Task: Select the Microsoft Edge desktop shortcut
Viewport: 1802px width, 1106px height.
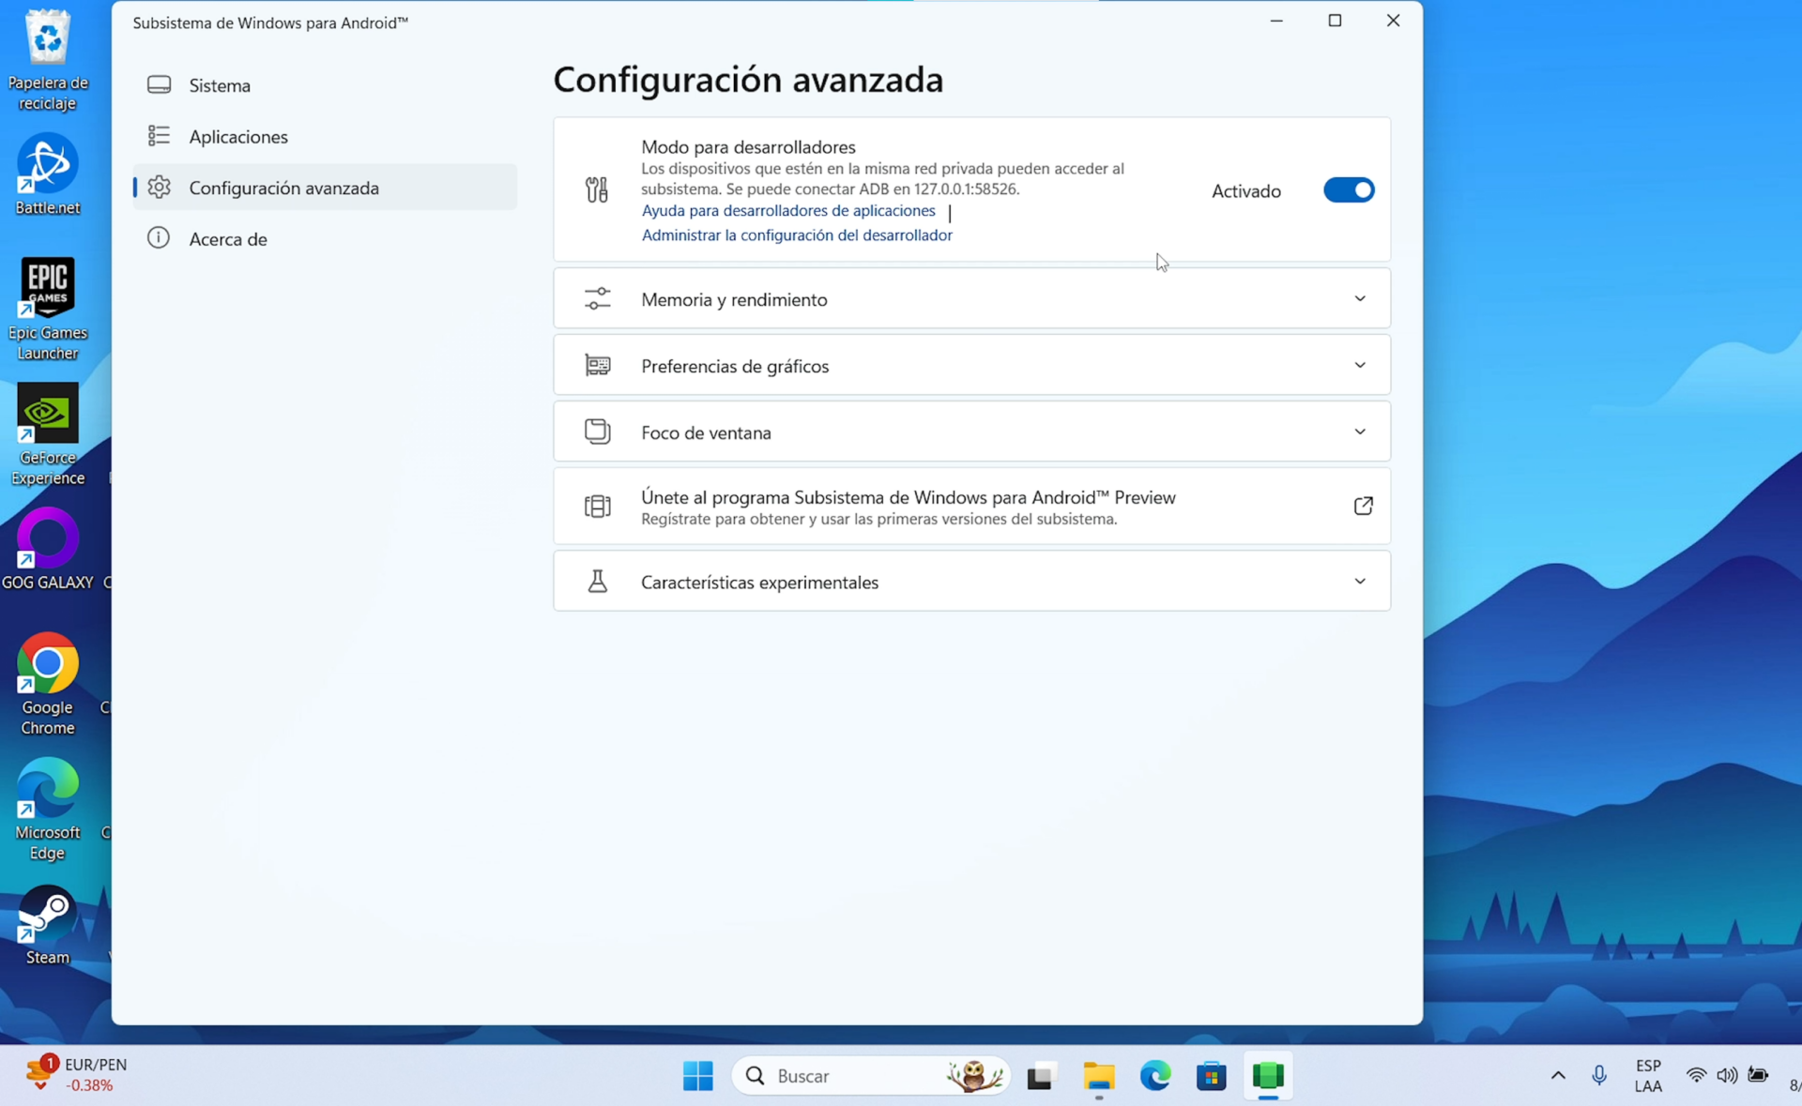Action: [x=48, y=810]
